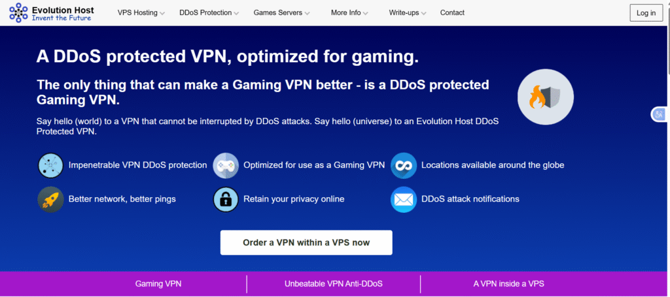Screen dimensions: 670x297
Task: Expand the Write-ups dropdown menu
Action: tap(408, 13)
